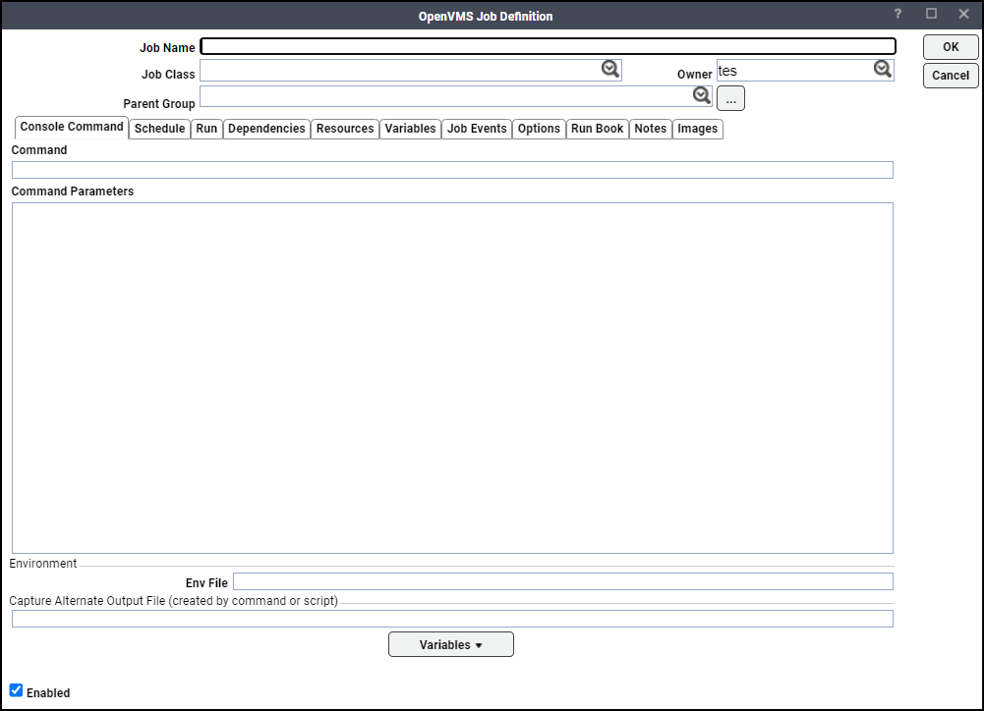984x711 pixels.
Task: Click the Job Class lookup magnifier icon
Action: pos(610,69)
